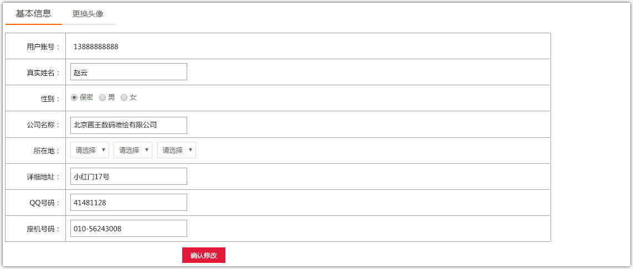Viewport: 633px width, 269px height.
Task: Expand the middle 请选择 dropdown in 所在地
Action: click(x=133, y=150)
